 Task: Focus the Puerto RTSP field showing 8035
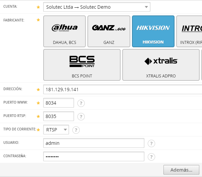pyautogui.click(x=59, y=116)
